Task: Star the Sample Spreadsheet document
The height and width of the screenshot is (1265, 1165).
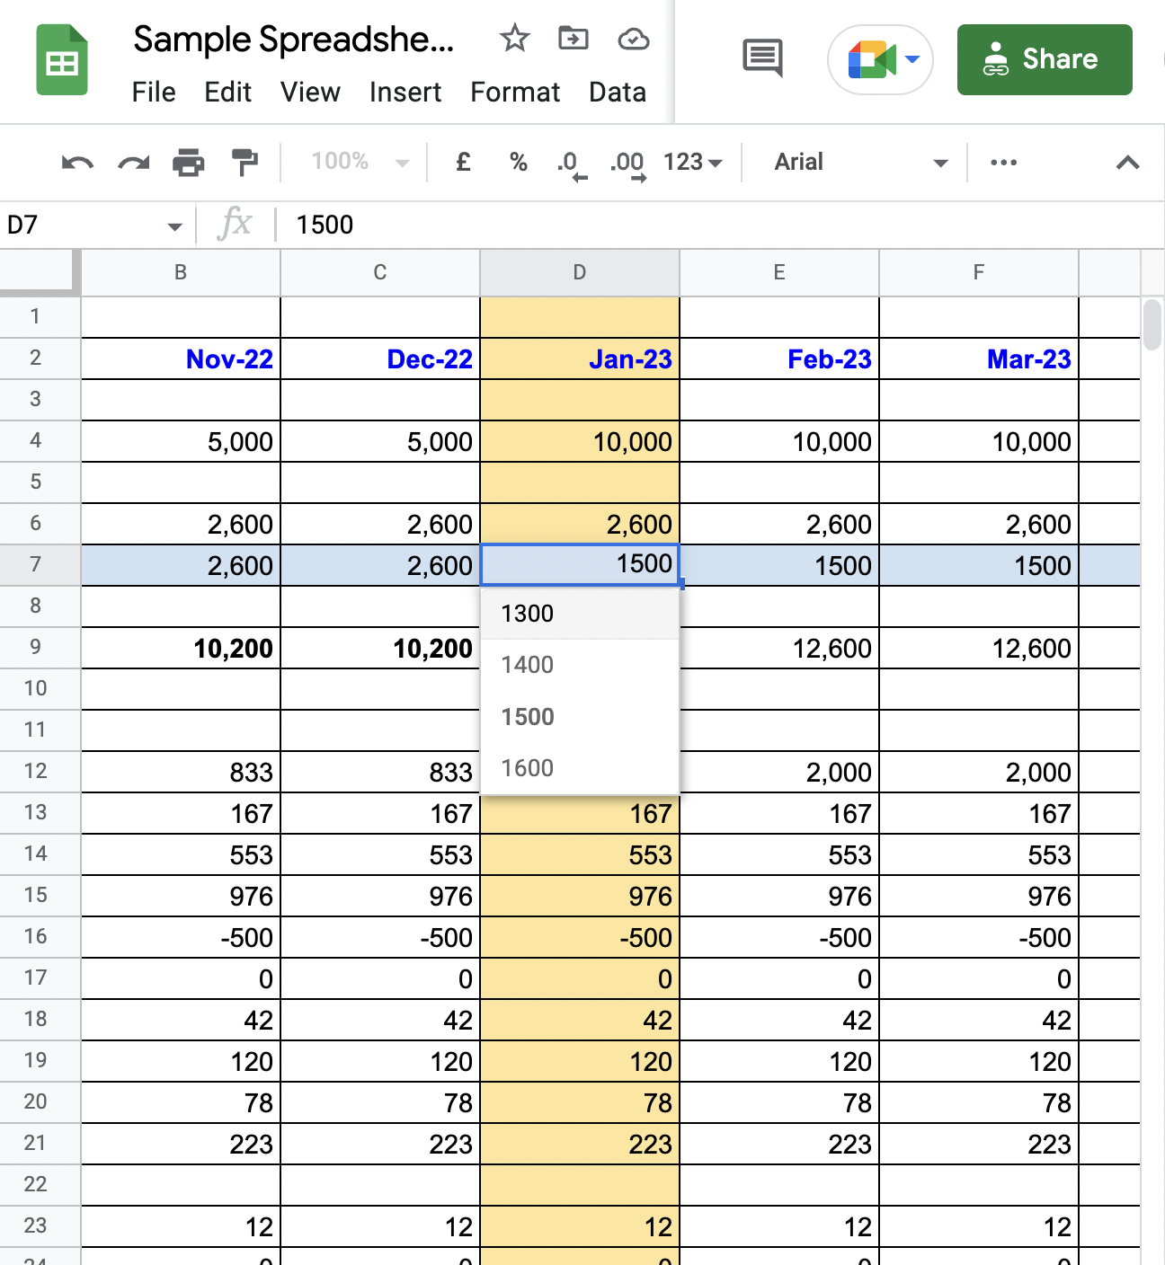Action: pos(514,39)
